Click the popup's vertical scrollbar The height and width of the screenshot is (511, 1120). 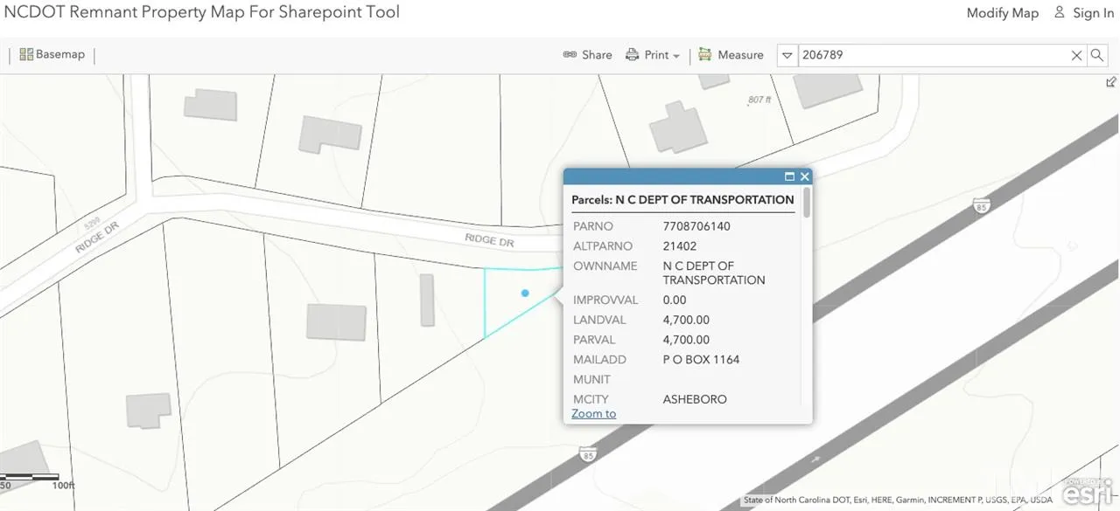point(806,203)
